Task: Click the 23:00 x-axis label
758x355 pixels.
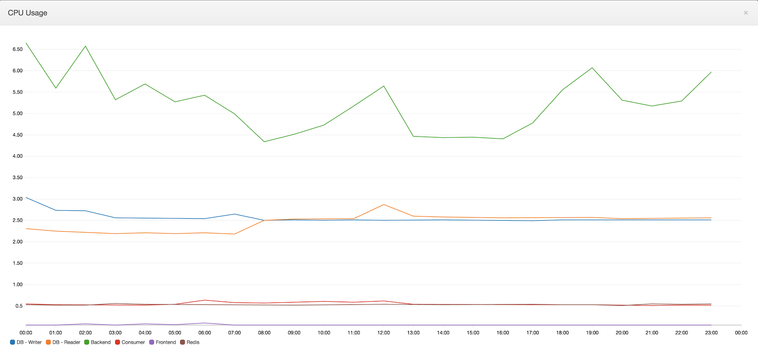Action: (712, 333)
